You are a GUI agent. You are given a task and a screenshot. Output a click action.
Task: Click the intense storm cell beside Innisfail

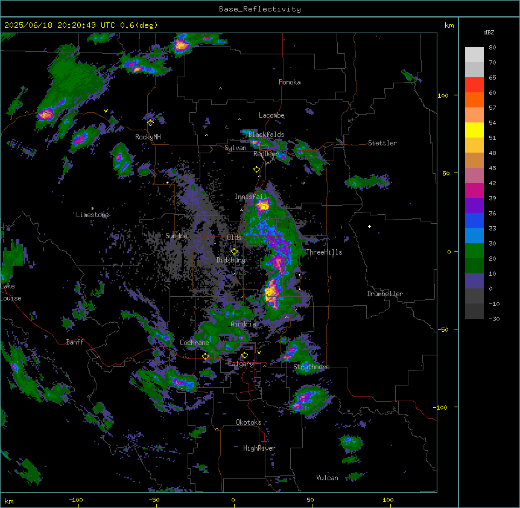pyautogui.click(x=263, y=206)
